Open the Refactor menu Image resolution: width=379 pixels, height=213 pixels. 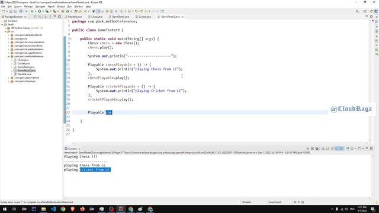coord(28,7)
